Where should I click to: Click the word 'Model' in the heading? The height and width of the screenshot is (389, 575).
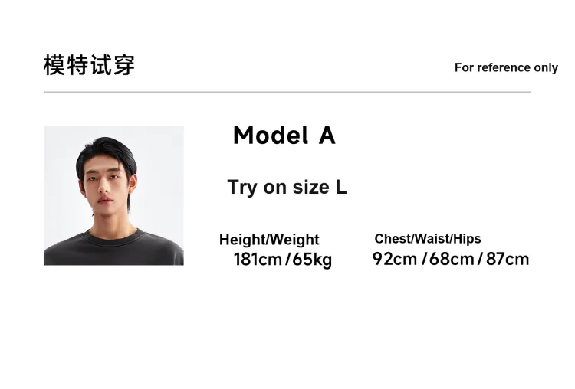pos(271,136)
